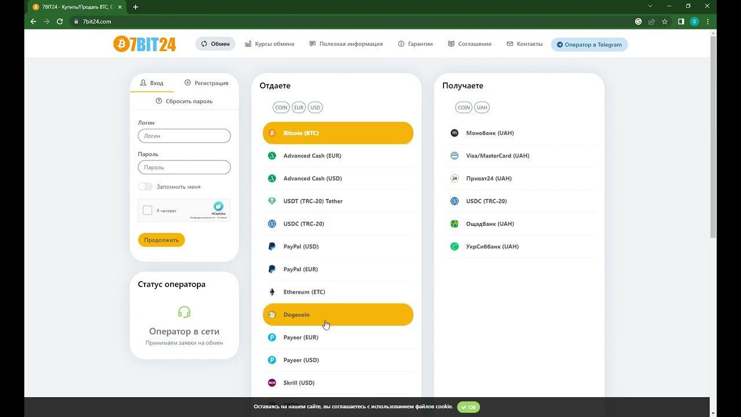Filter Отдаете list by COIN
The width and height of the screenshot is (741, 417).
click(x=281, y=107)
